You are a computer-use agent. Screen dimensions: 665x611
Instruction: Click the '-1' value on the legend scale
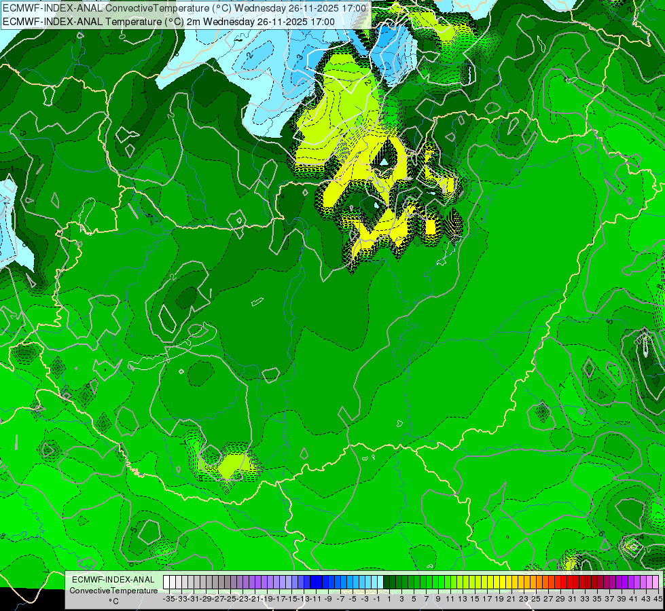click(377, 599)
